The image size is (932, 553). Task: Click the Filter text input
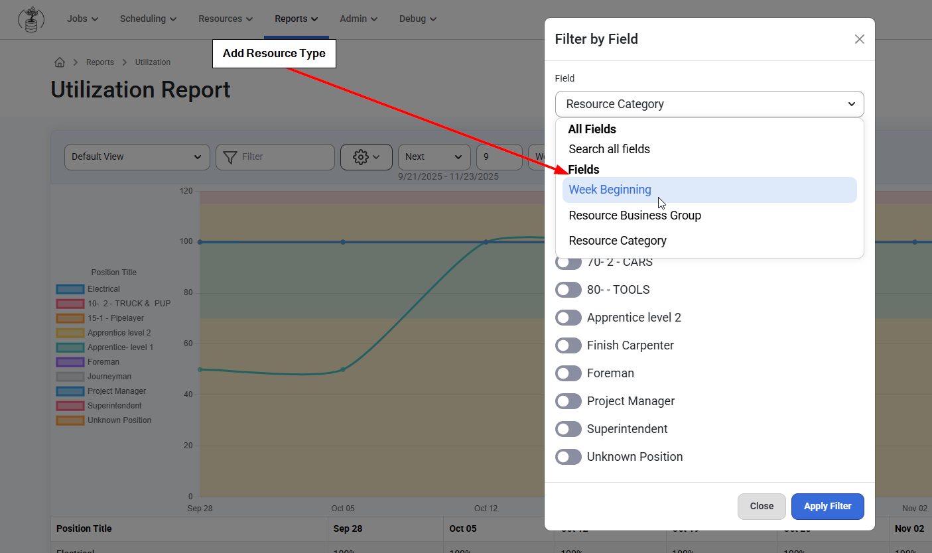click(x=275, y=157)
